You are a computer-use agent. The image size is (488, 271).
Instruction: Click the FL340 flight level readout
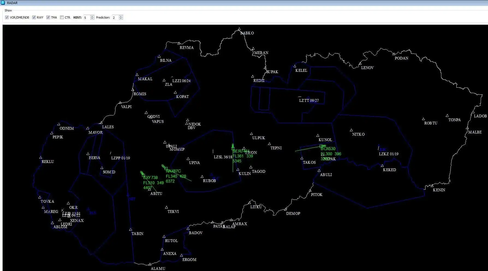[x=171, y=176]
